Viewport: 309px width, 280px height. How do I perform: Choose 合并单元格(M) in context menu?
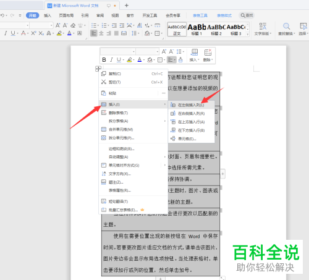click(x=133, y=129)
